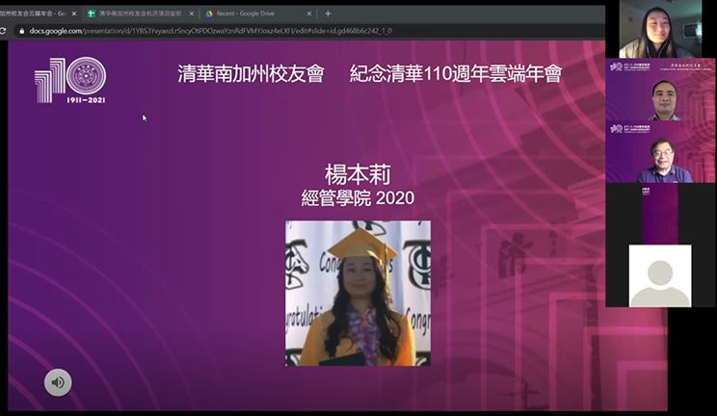This screenshot has width=717, height=416.
Task: Select the blank avatar participant tile
Action: pos(660,275)
